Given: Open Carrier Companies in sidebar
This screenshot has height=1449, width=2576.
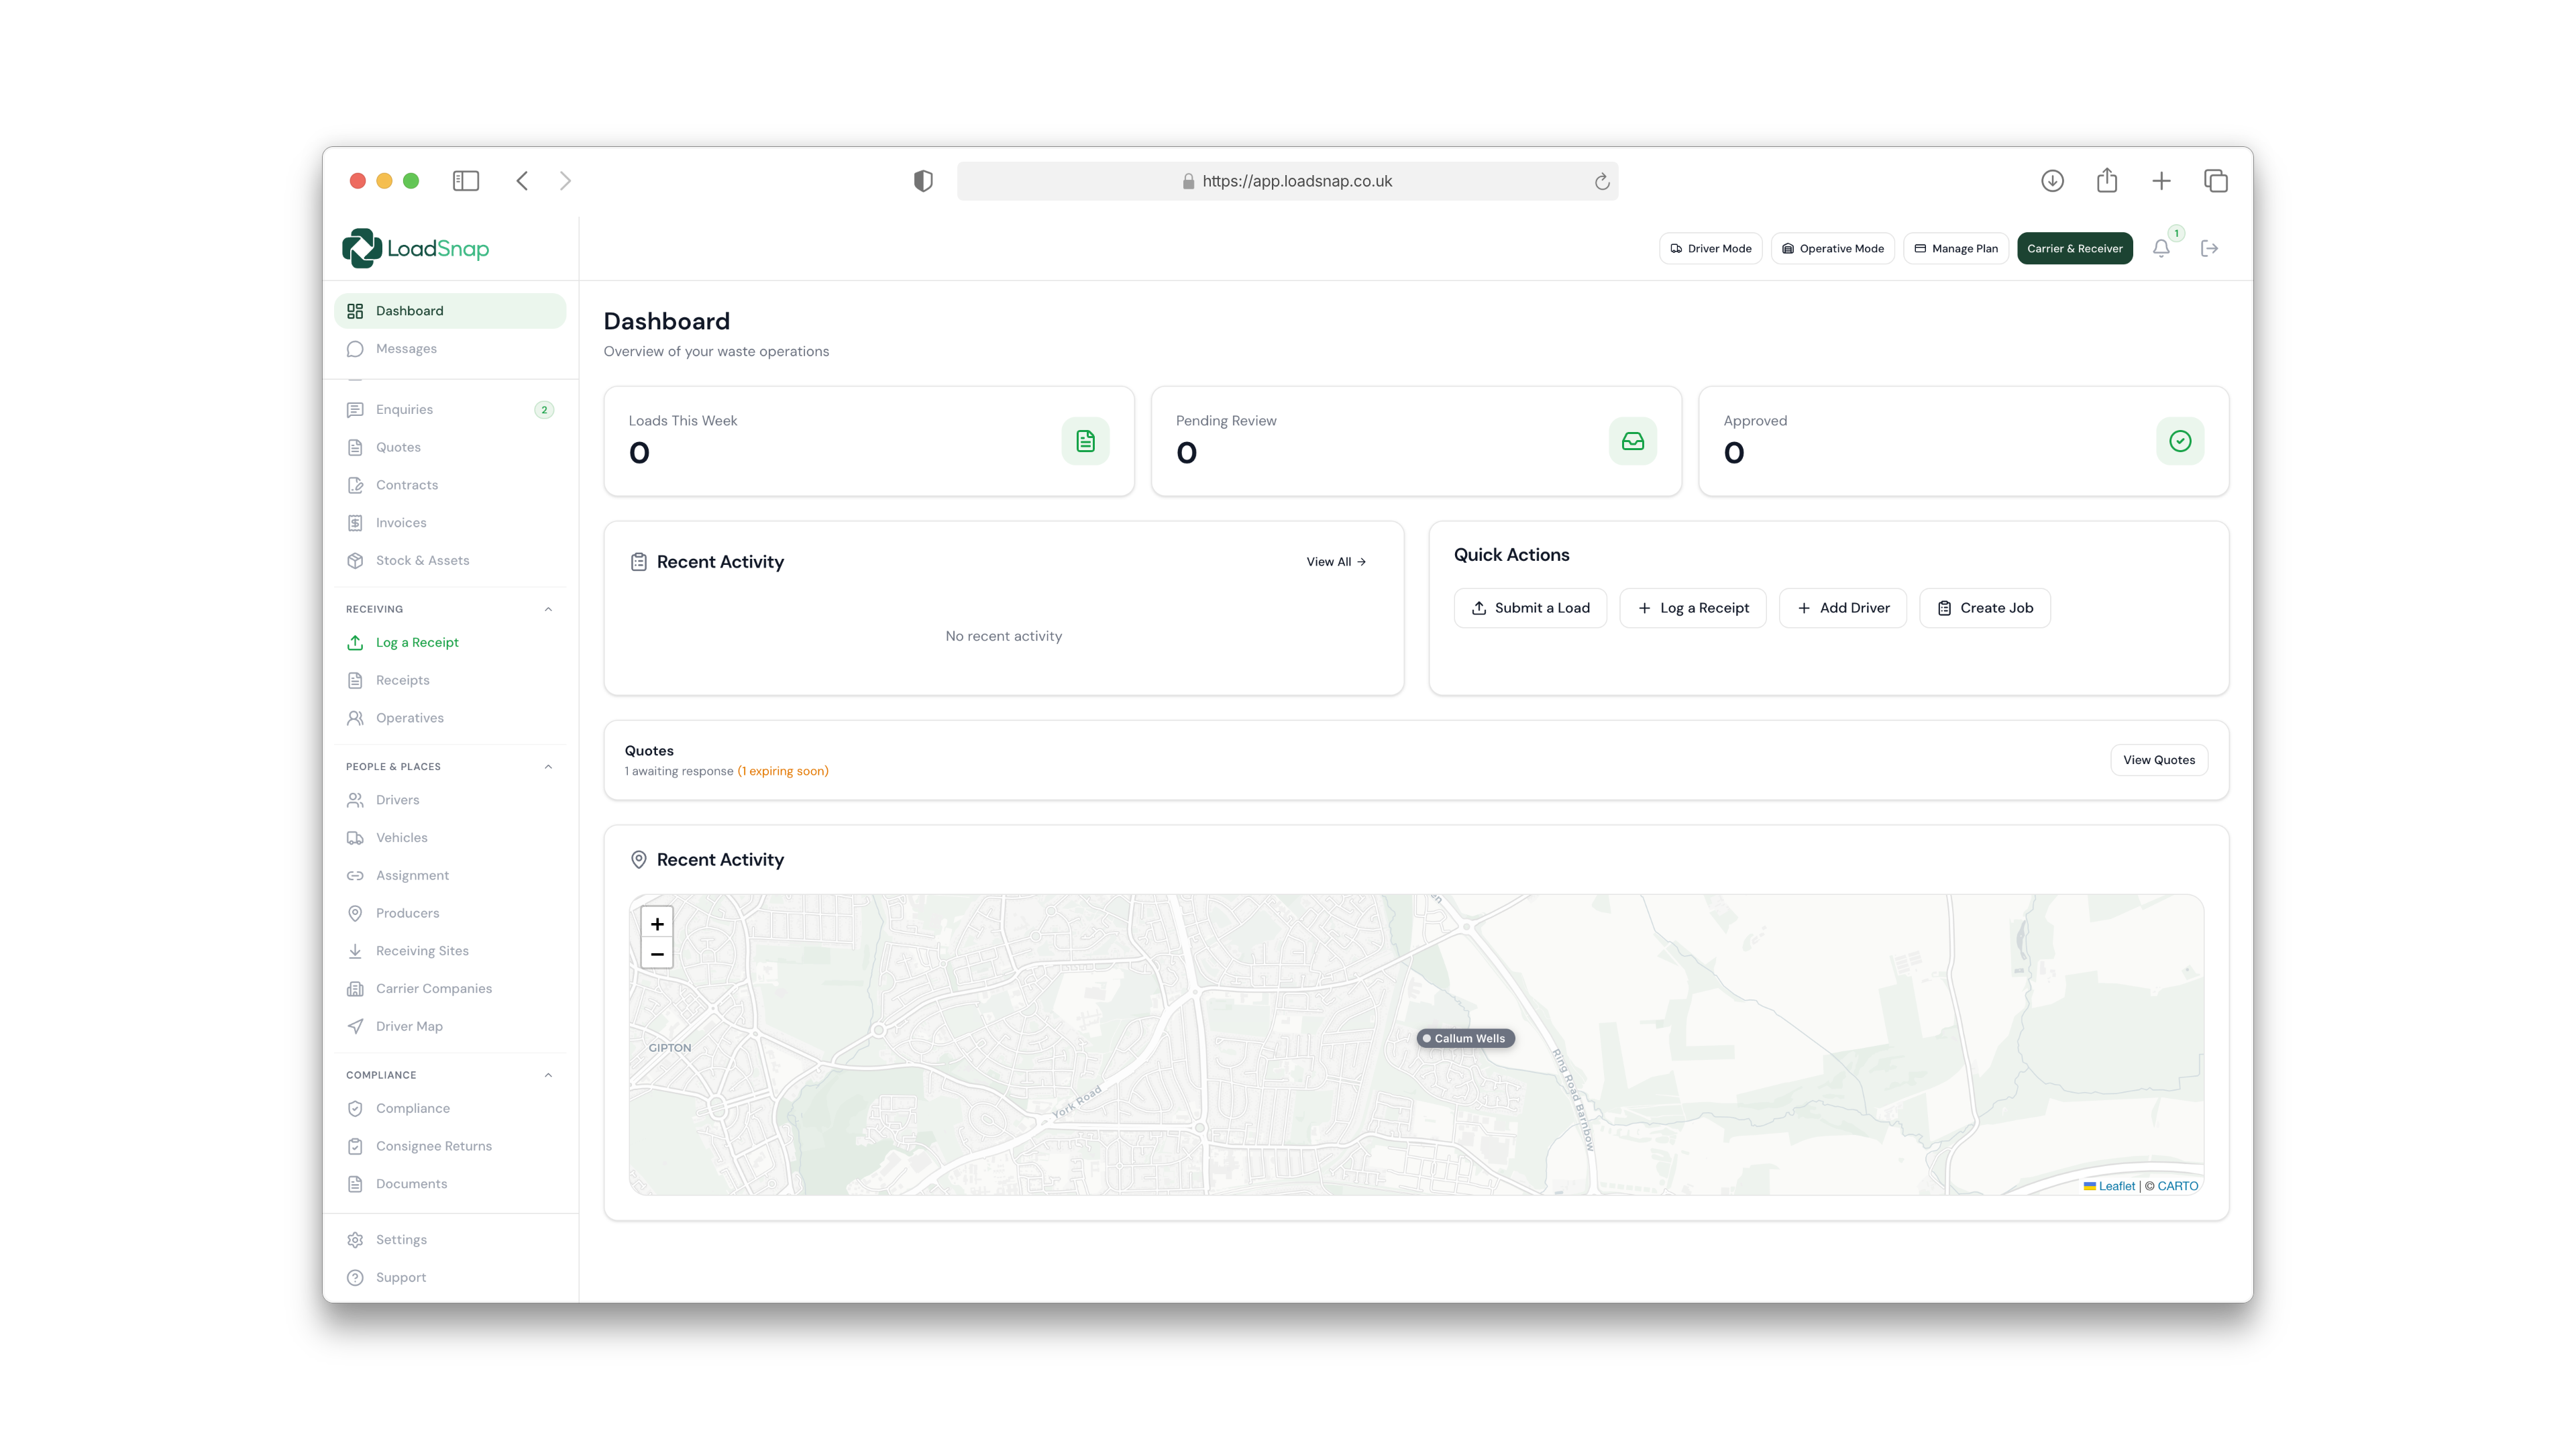Looking at the screenshot, I should [x=450, y=989].
